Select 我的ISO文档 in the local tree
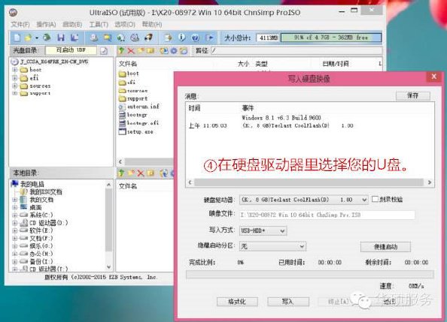The width and height of the screenshot is (447, 322). (x=41, y=192)
